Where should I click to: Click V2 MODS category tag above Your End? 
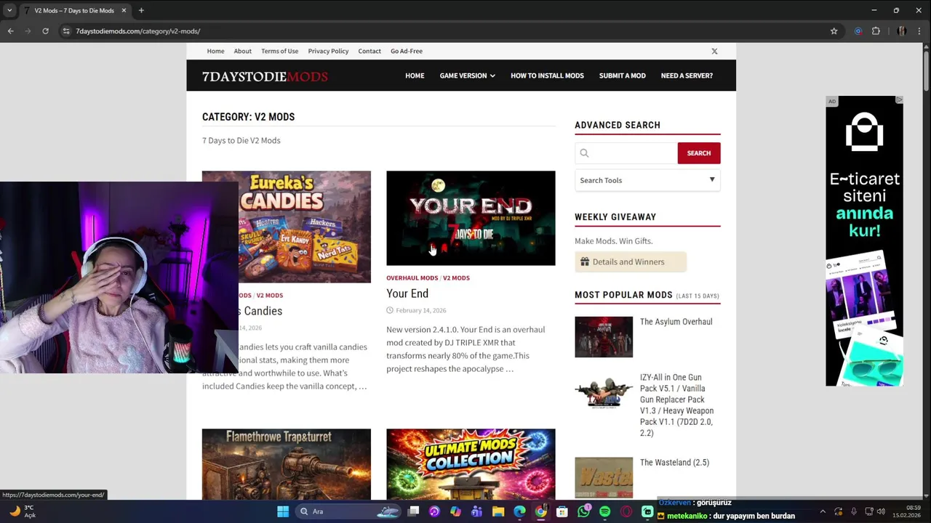point(456,277)
